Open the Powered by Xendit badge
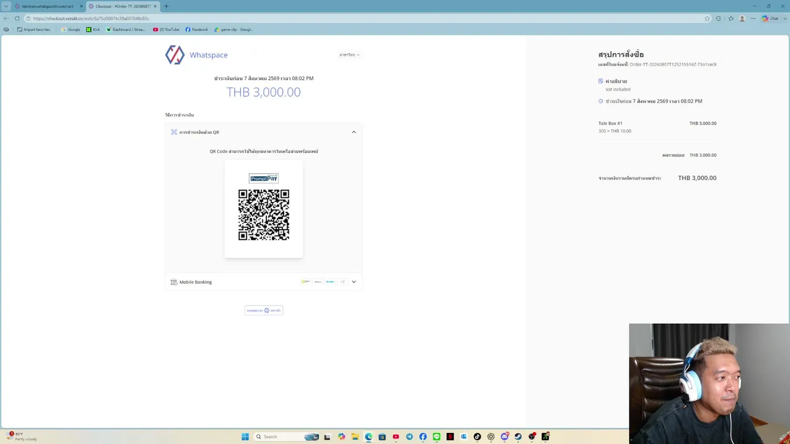Screen dimensions: 790x444 click(x=264, y=310)
